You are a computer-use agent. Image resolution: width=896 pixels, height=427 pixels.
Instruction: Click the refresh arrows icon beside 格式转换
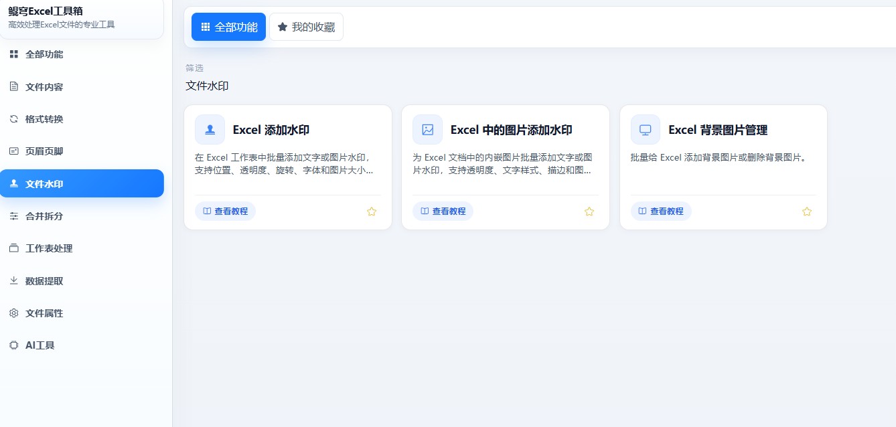[14, 119]
